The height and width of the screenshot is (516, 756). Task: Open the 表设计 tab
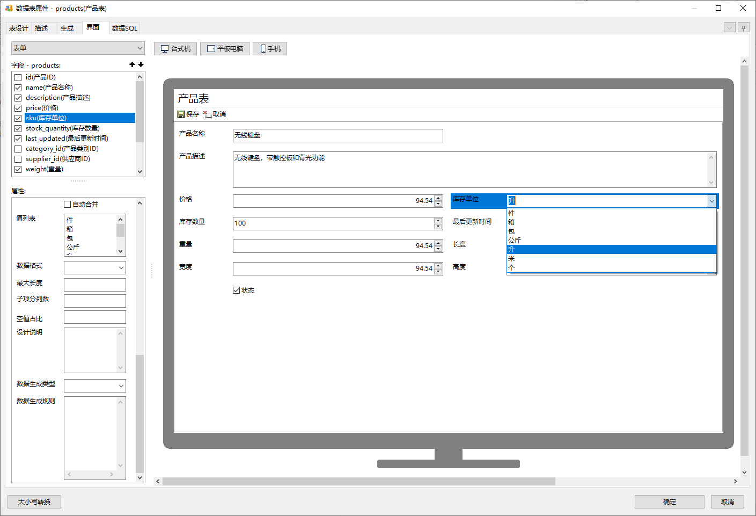[19, 28]
